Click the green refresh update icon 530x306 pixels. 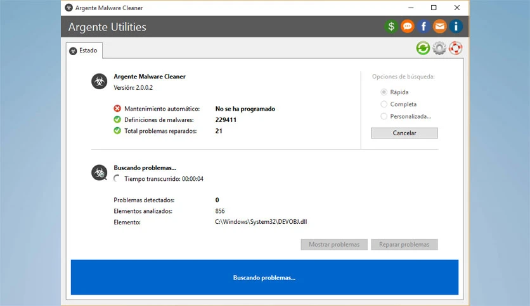click(x=423, y=48)
